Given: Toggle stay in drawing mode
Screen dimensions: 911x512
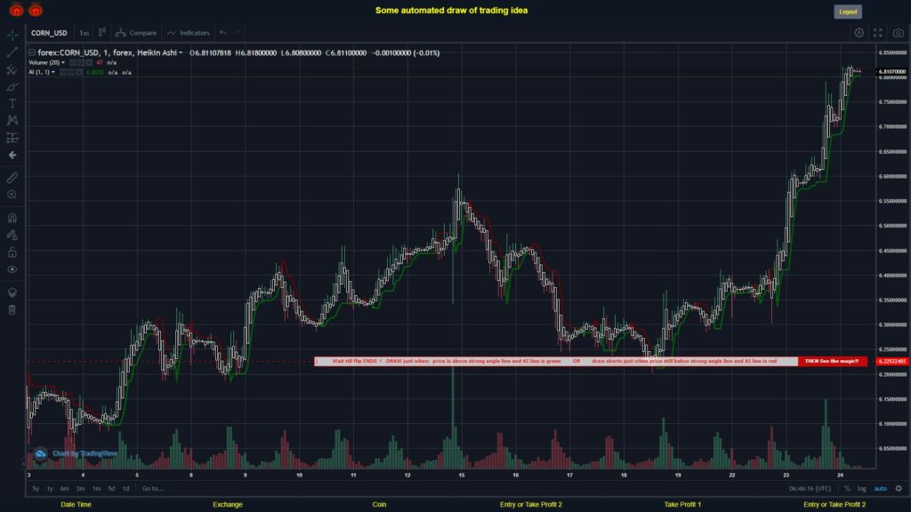Looking at the screenshot, I should click(x=12, y=235).
